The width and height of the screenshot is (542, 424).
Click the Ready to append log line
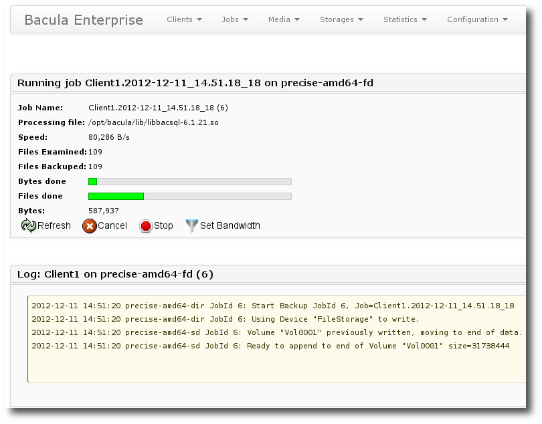click(270, 346)
